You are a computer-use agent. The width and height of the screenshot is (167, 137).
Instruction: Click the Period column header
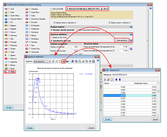[115, 83]
